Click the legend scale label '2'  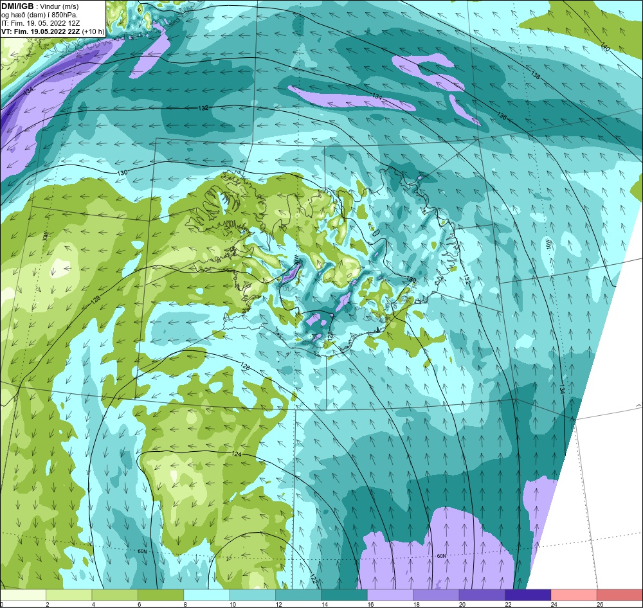[48, 604]
